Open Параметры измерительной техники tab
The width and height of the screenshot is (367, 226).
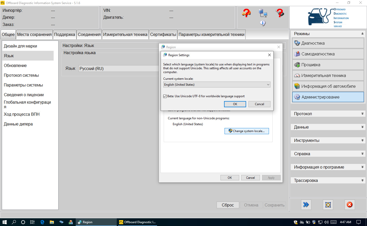pyautogui.click(x=211, y=34)
